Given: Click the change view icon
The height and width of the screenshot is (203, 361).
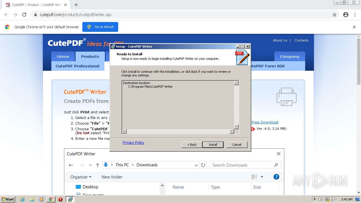Looking at the screenshot, I should pyautogui.click(x=254, y=177).
